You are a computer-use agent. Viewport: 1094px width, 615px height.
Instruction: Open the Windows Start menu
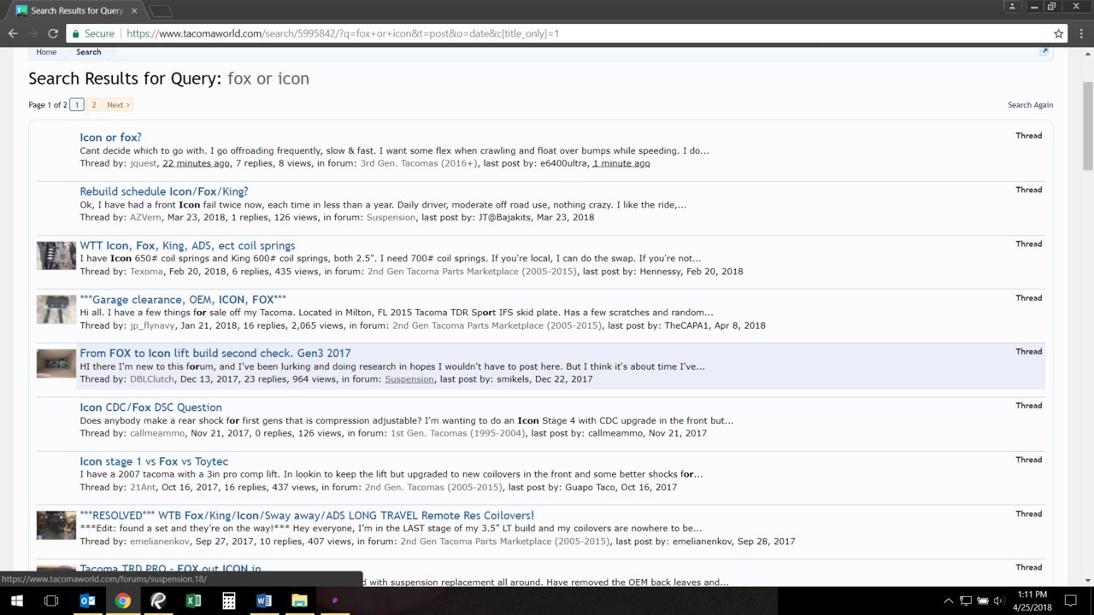(x=17, y=600)
